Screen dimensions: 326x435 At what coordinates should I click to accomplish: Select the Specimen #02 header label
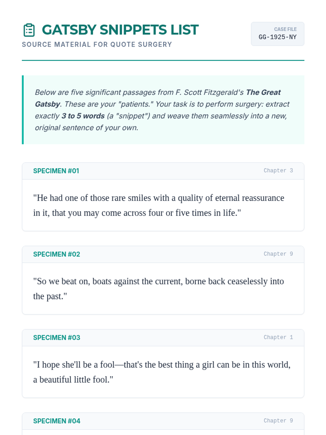57,254
